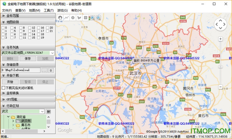This screenshot has width=232, height=139.
Task: Select 武汉市 in the region tree
Action: point(26,121)
